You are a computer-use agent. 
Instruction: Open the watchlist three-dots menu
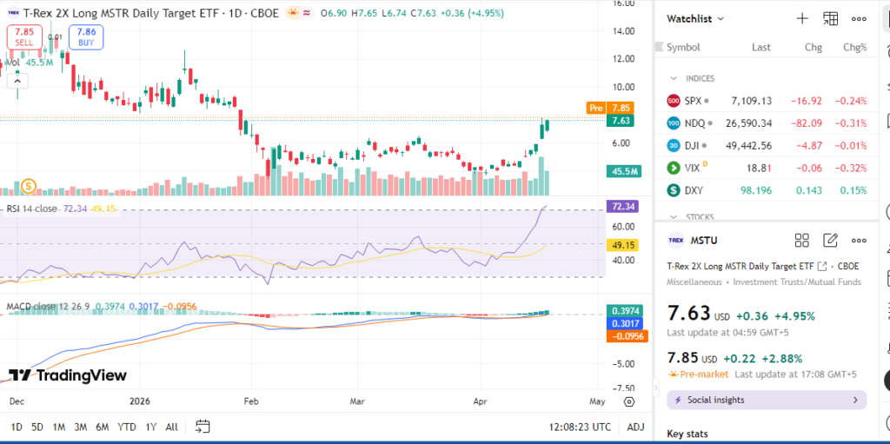pyautogui.click(x=859, y=18)
